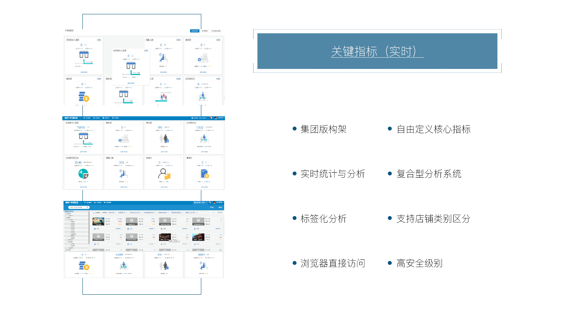Open the store selector dropdown in the bottom dashboard header
This screenshot has width=576, height=309.
click(x=201, y=203)
